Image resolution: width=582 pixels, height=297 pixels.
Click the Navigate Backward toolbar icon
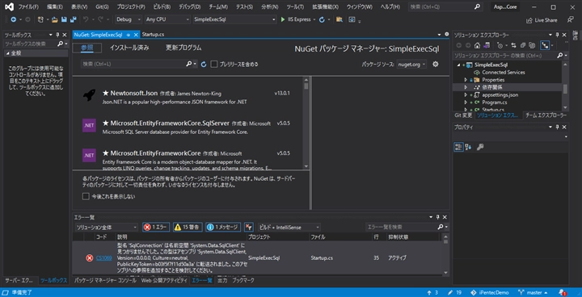pyautogui.click(x=14, y=19)
